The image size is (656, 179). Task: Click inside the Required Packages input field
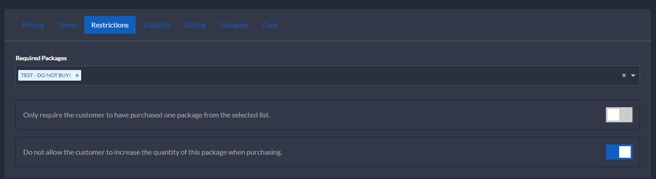pos(310,75)
